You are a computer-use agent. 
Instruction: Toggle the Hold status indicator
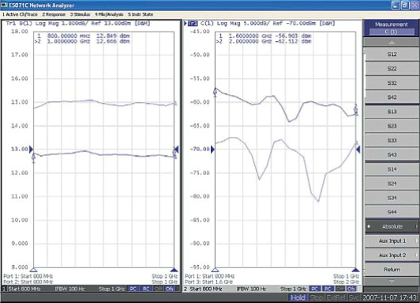(x=298, y=297)
